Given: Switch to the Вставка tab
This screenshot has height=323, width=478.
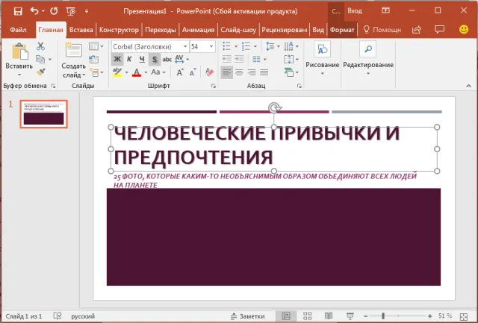Looking at the screenshot, I should tap(81, 30).
